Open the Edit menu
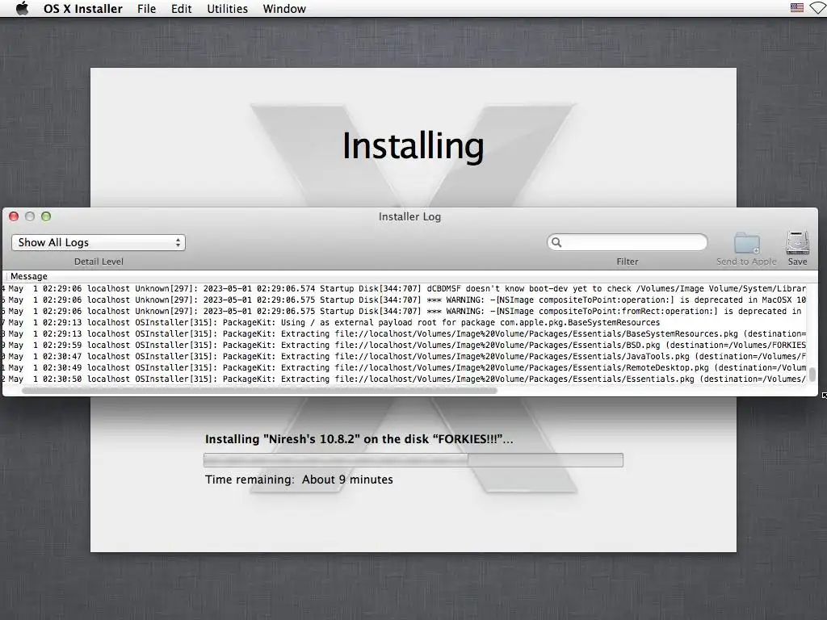This screenshot has height=620, width=827. pyautogui.click(x=182, y=9)
